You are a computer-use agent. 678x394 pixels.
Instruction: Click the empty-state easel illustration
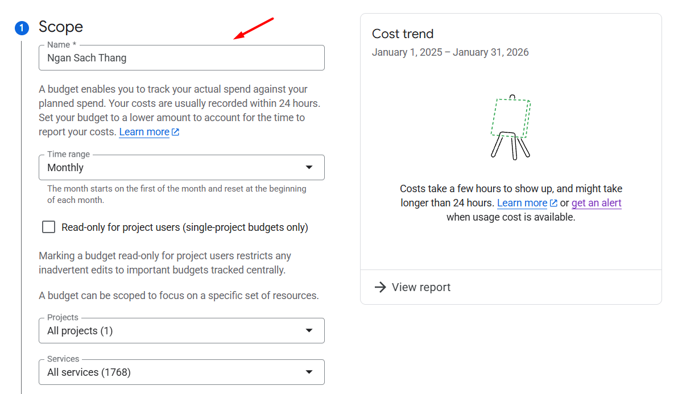click(x=511, y=126)
